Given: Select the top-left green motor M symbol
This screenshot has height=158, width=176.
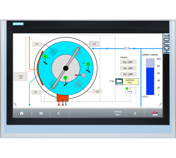Looking at the screenshot, I should [45, 57].
